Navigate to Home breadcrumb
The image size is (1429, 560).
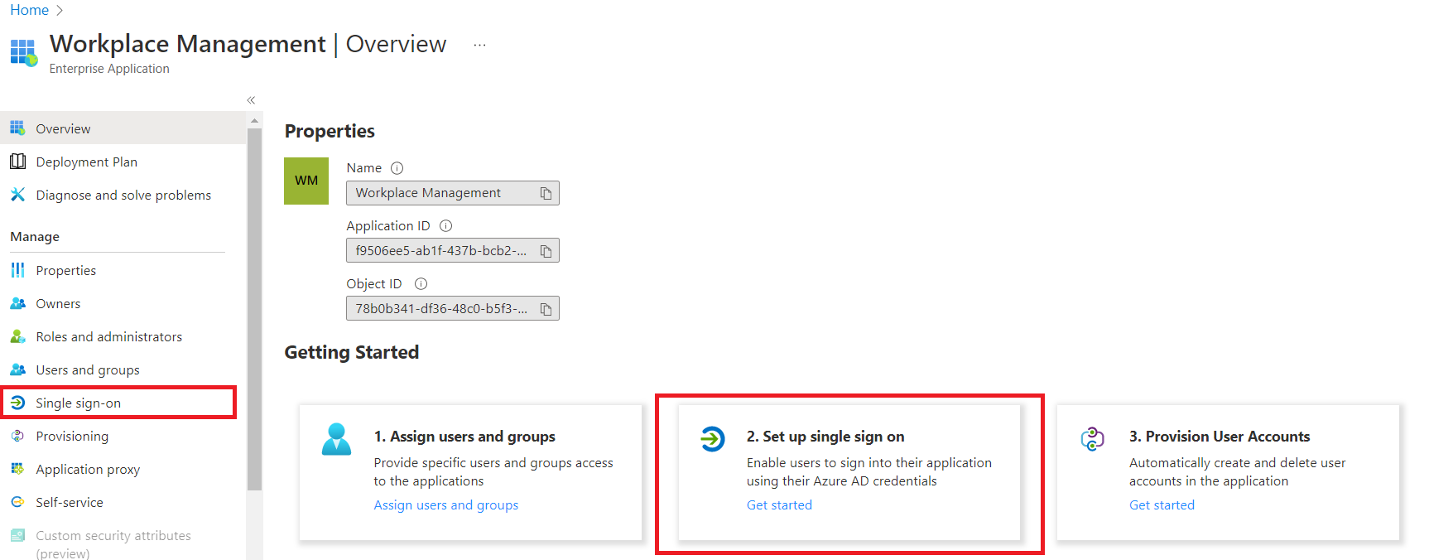click(x=30, y=10)
